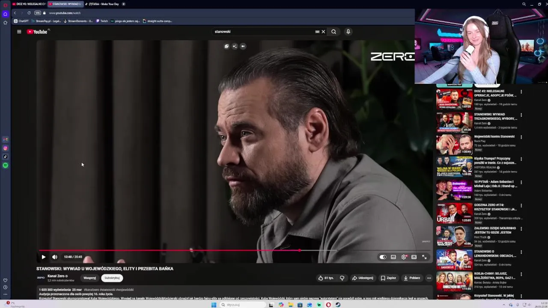Open Spotify in the Opera sidebar
This screenshot has height=308, width=548.
tap(5, 165)
